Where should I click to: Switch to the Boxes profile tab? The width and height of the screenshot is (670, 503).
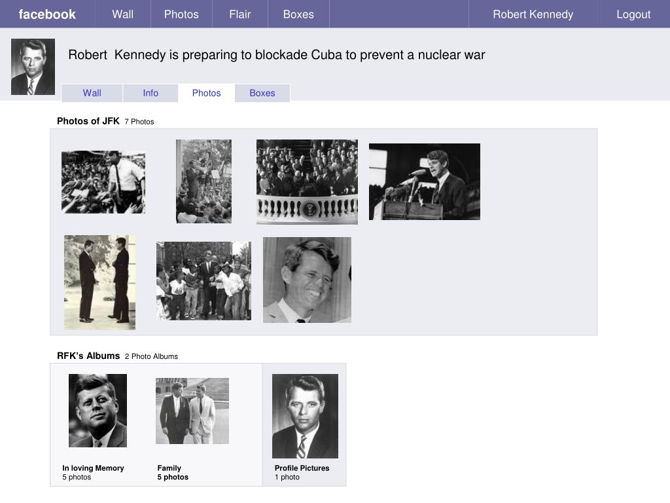(x=262, y=93)
